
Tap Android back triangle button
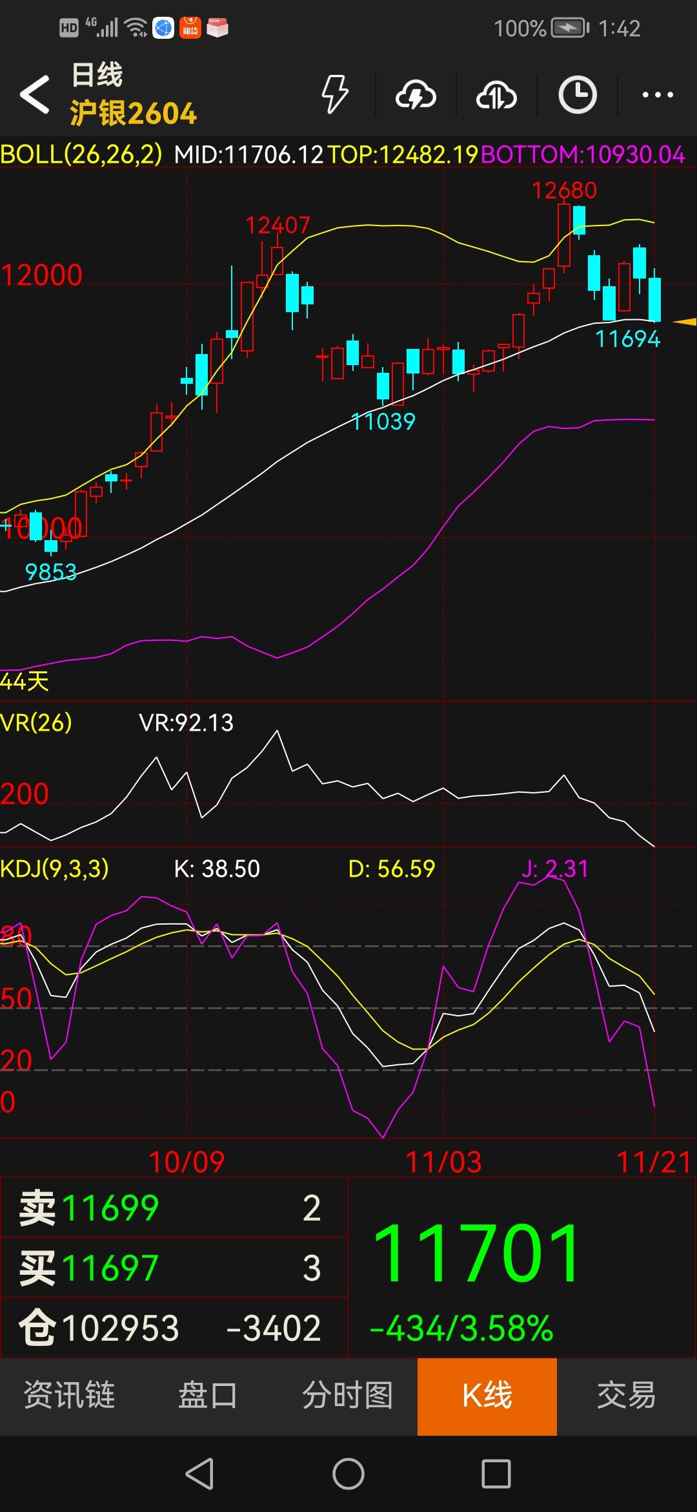[199, 1474]
